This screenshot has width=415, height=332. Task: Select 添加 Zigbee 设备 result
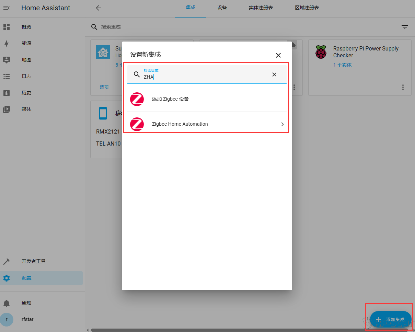coord(207,99)
